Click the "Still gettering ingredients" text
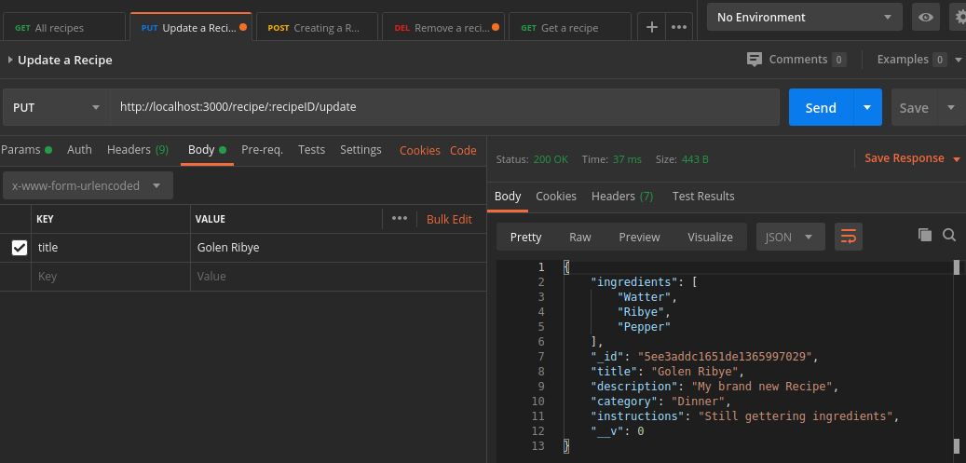The height and width of the screenshot is (463, 966). (796, 416)
